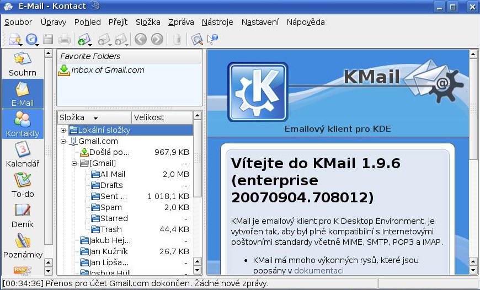Go to previous message with left arrow

(x=141, y=39)
